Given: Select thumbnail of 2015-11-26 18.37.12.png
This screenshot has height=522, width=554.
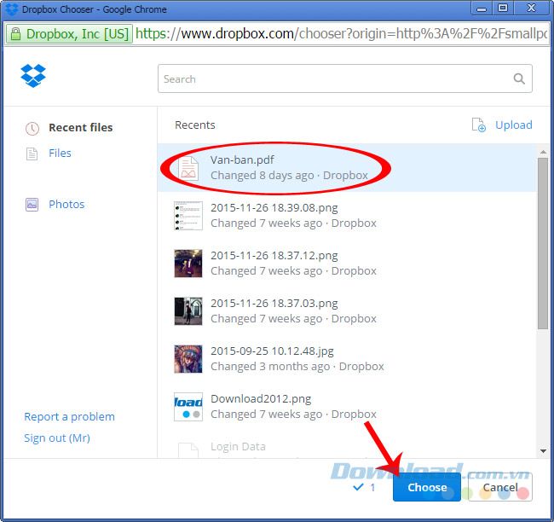Looking at the screenshot, I should pyautogui.click(x=188, y=264).
